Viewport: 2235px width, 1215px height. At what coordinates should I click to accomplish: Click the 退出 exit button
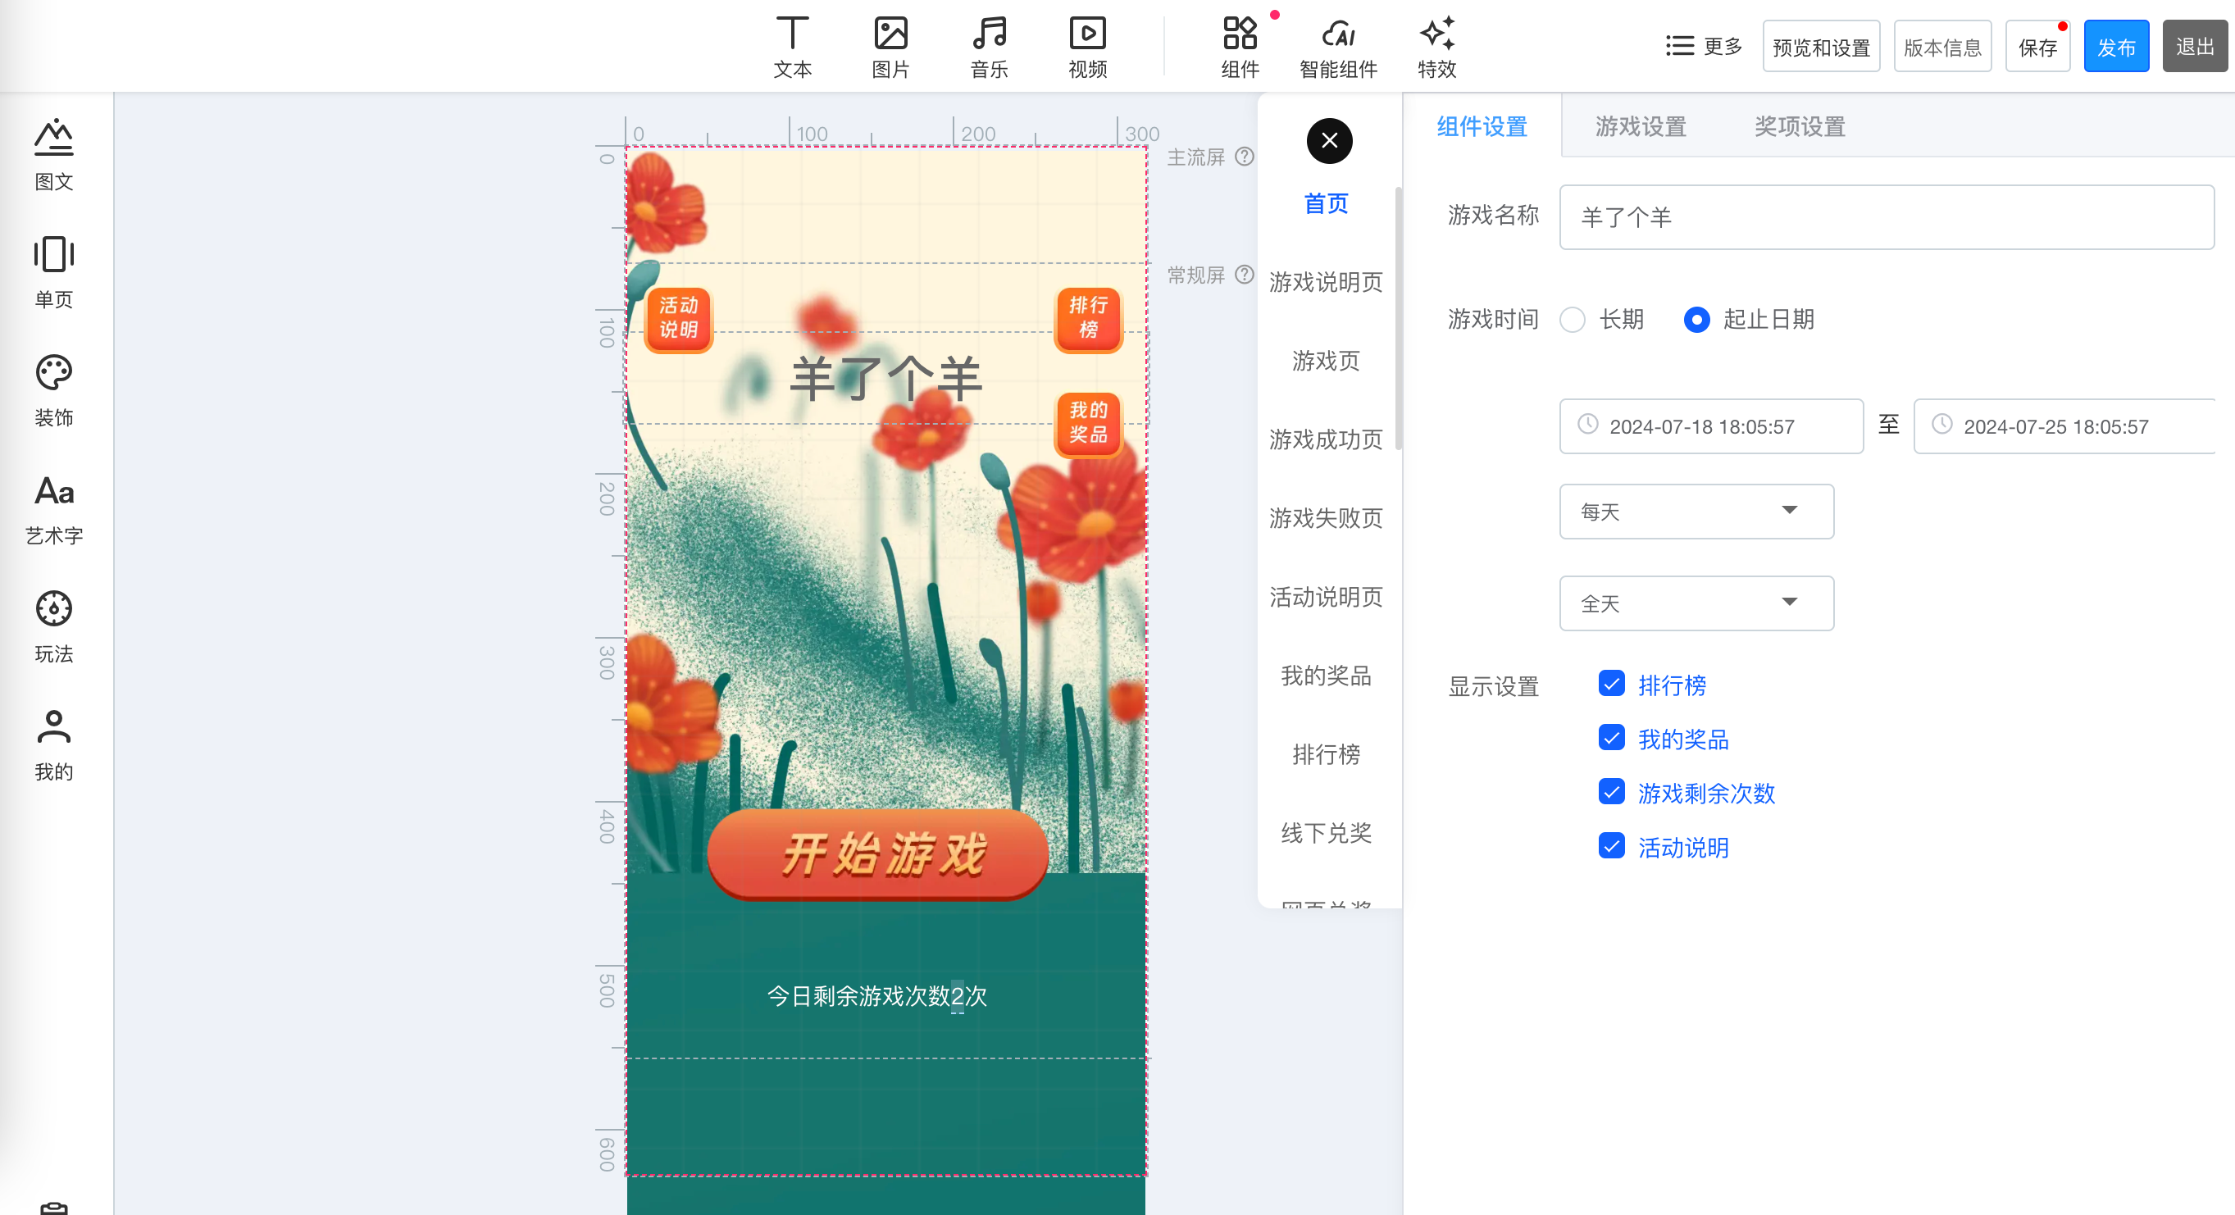pos(2195,46)
